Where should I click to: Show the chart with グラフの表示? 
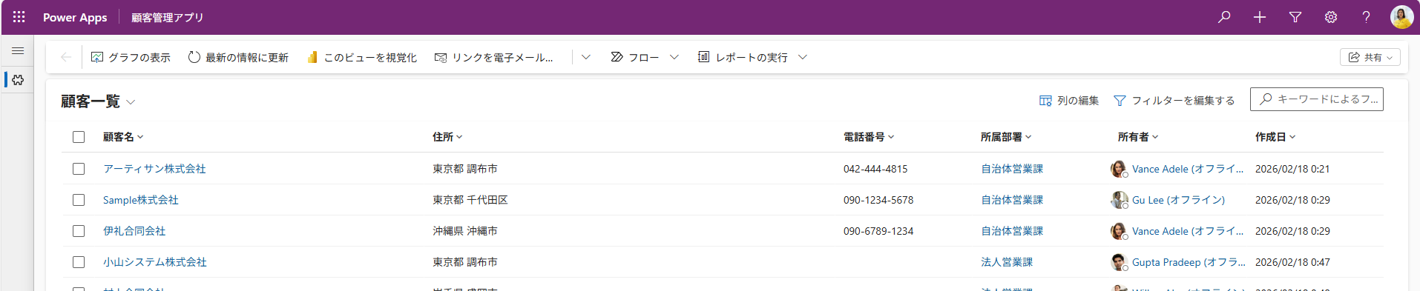pyautogui.click(x=131, y=57)
